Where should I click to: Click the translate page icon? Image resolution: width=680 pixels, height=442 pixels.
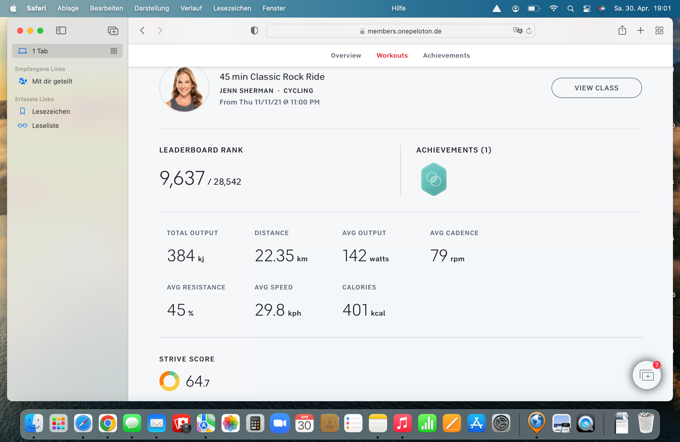coord(517,31)
